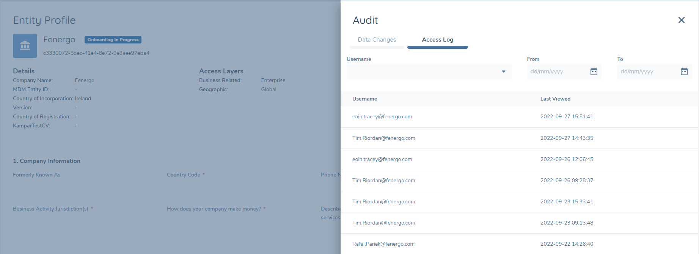
Task: Click the 1. Company Information section heading
Action: (47, 161)
